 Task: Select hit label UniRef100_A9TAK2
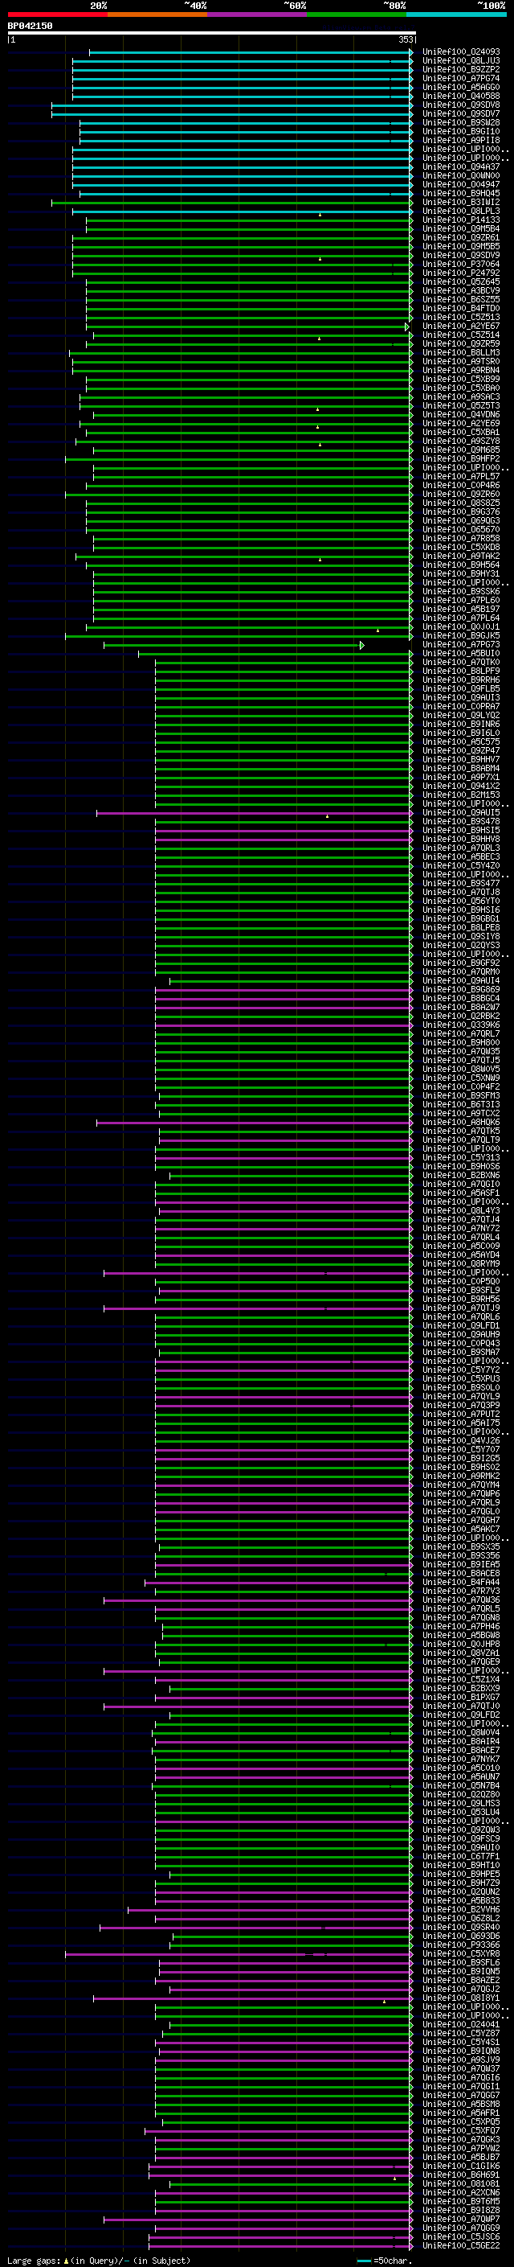(x=461, y=556)
